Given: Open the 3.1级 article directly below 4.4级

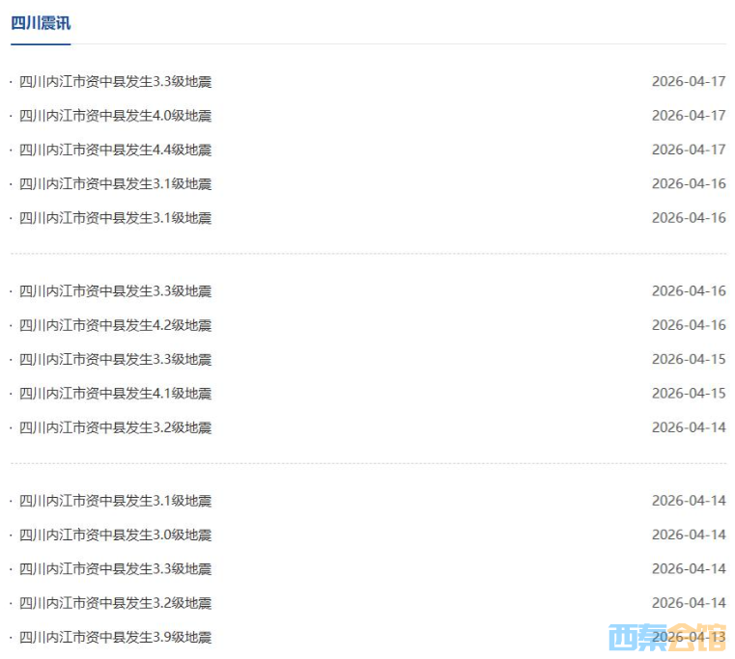Looking at the screenshot, I should [x=115, y=183].
